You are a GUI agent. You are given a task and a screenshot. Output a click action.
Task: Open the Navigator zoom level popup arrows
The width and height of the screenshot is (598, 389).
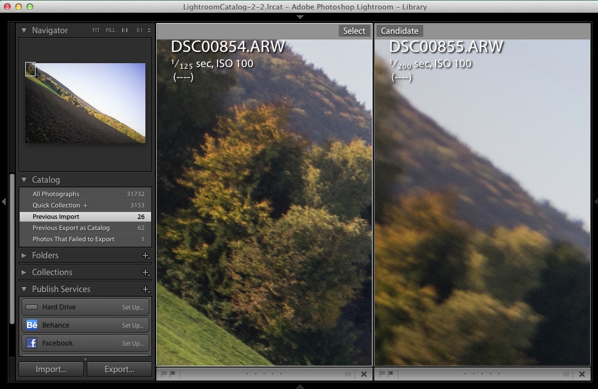tap(149, 30)
